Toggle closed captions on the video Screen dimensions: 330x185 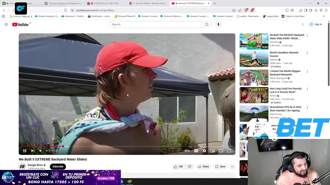(196, 151)
